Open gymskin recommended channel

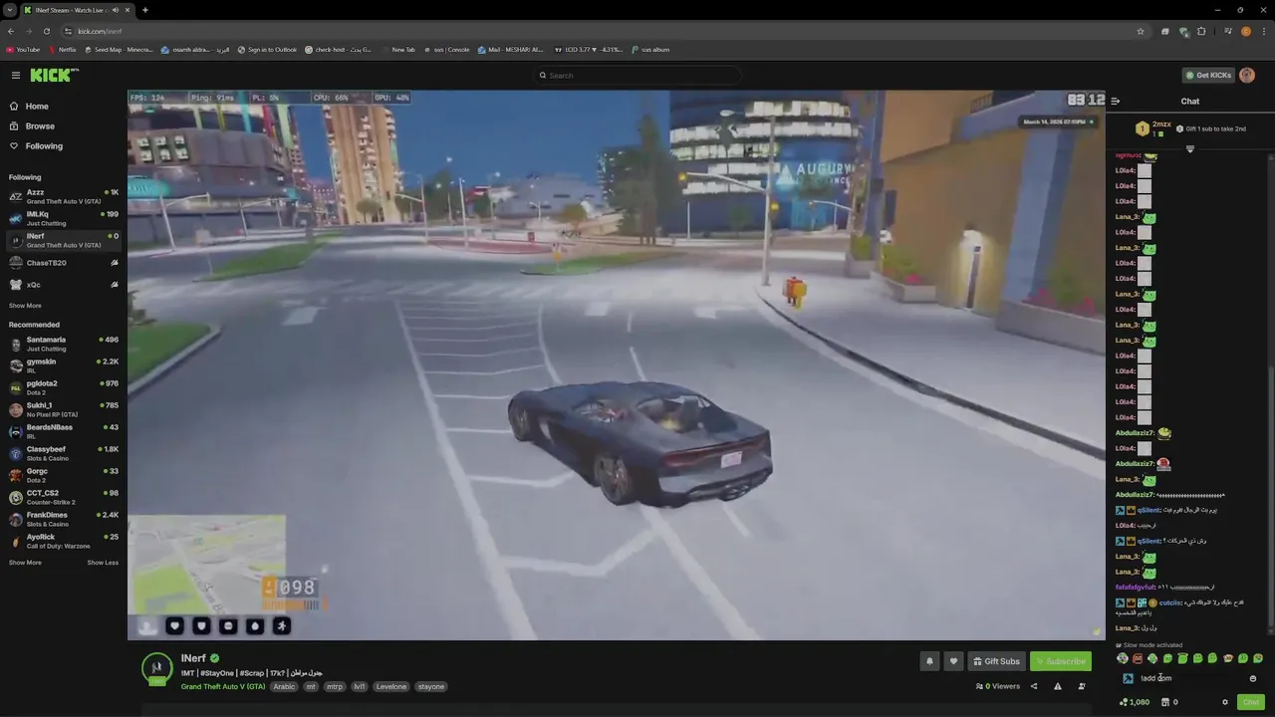click(64, 366)
